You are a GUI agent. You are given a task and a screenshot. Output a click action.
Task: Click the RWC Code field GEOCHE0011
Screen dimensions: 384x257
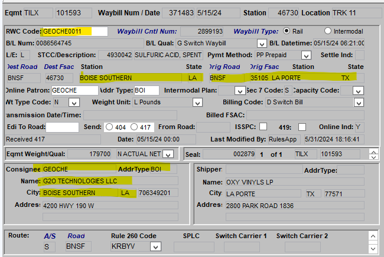pos(75,31)
